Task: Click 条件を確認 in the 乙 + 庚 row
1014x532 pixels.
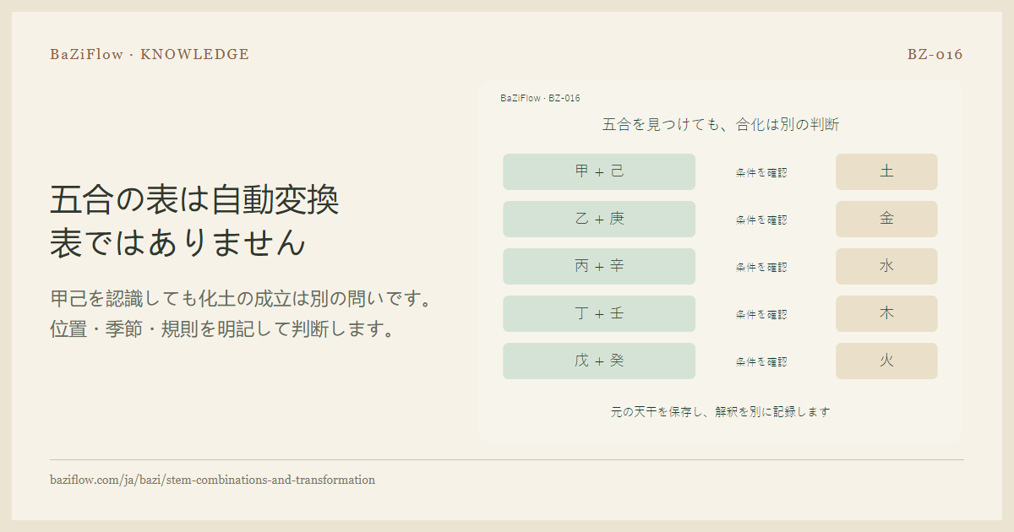Action: pos(761,220)
